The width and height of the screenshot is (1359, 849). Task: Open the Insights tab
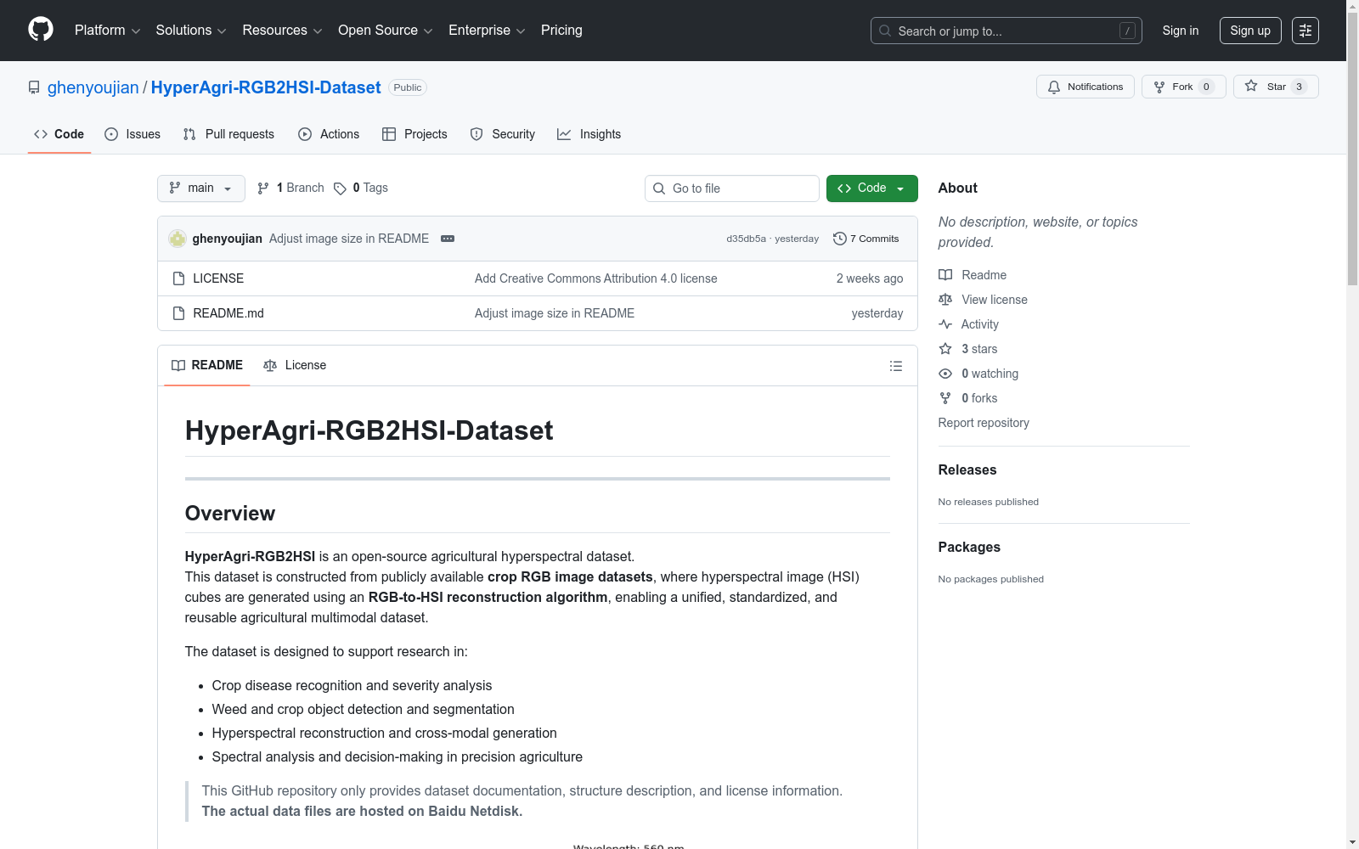point(589,134)
